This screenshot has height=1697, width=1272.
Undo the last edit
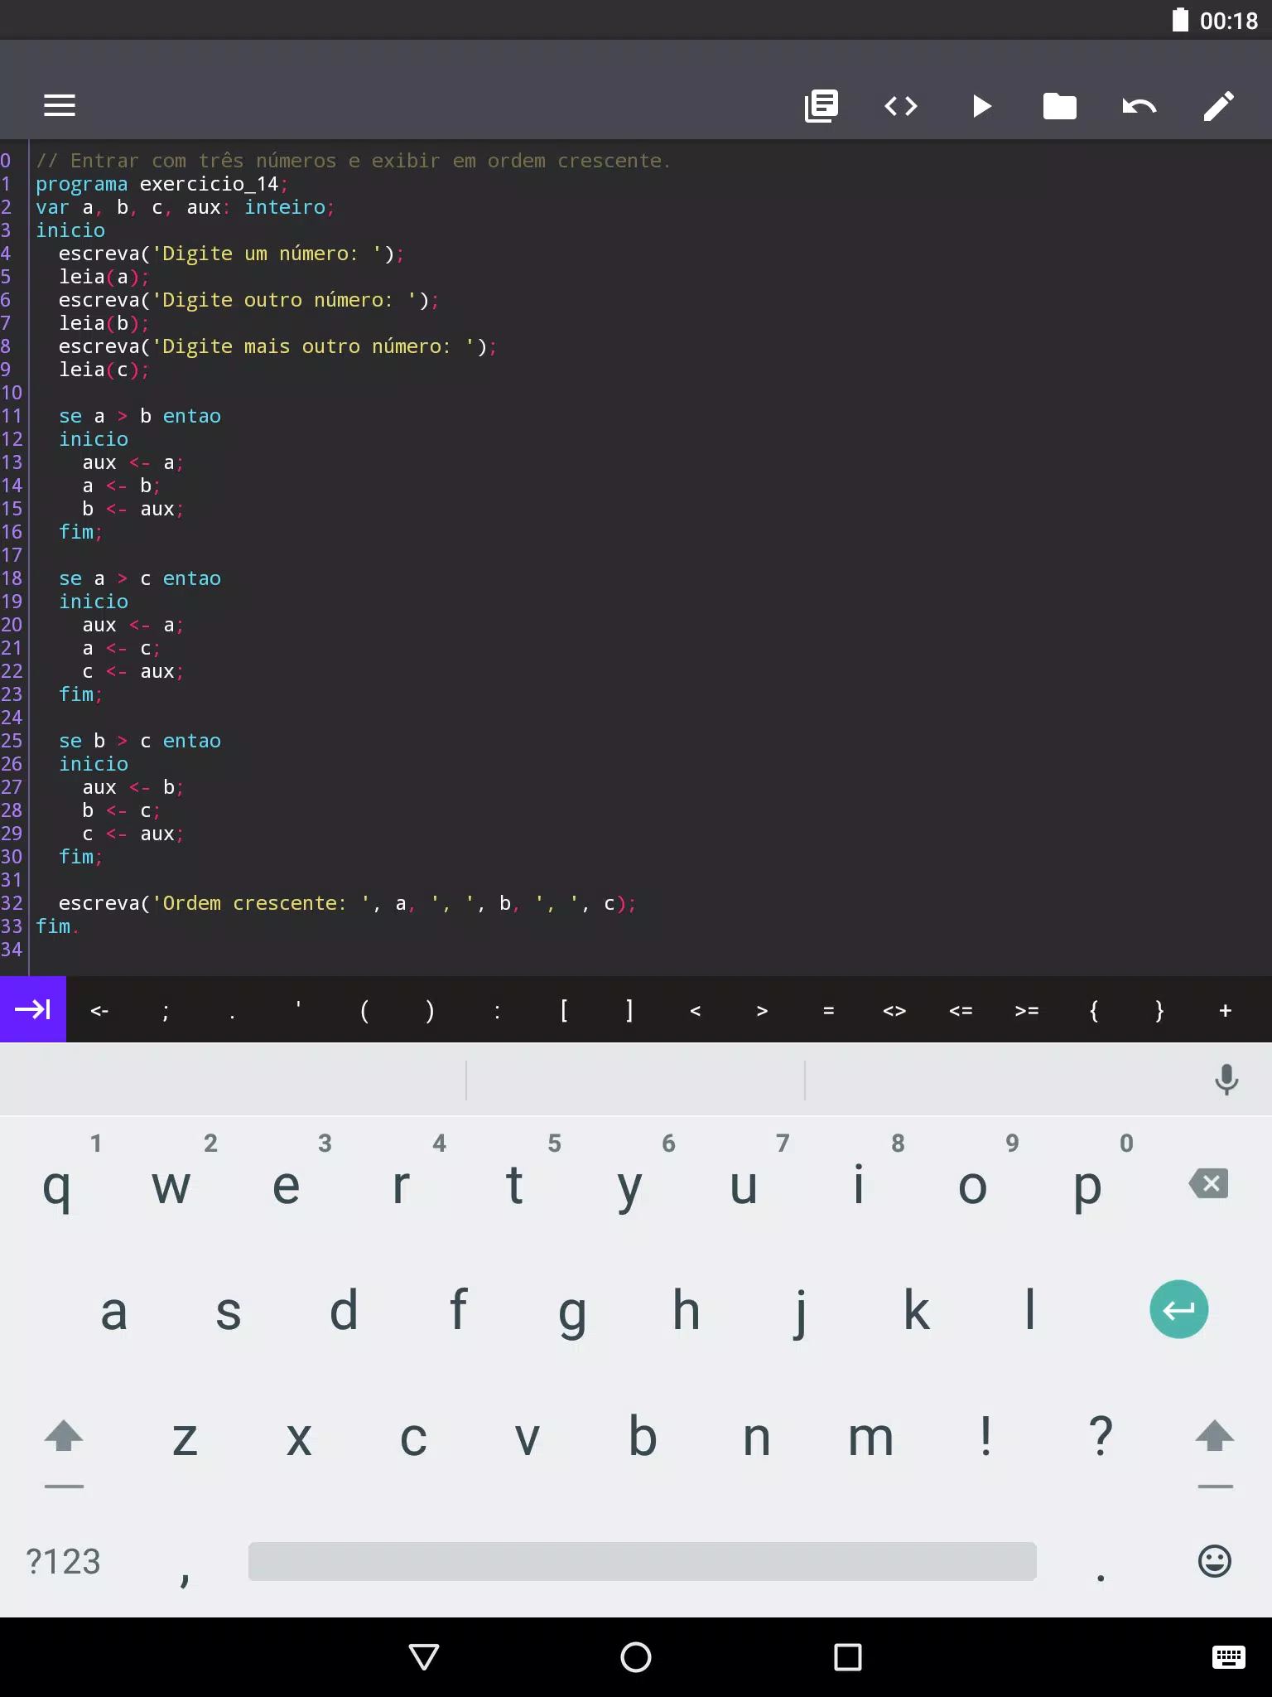click(x=1139, y=106)
